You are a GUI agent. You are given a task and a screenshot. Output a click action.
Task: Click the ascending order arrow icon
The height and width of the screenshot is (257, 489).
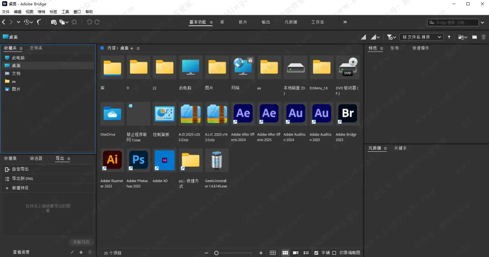pyautogui.click(x=449, y=37)
